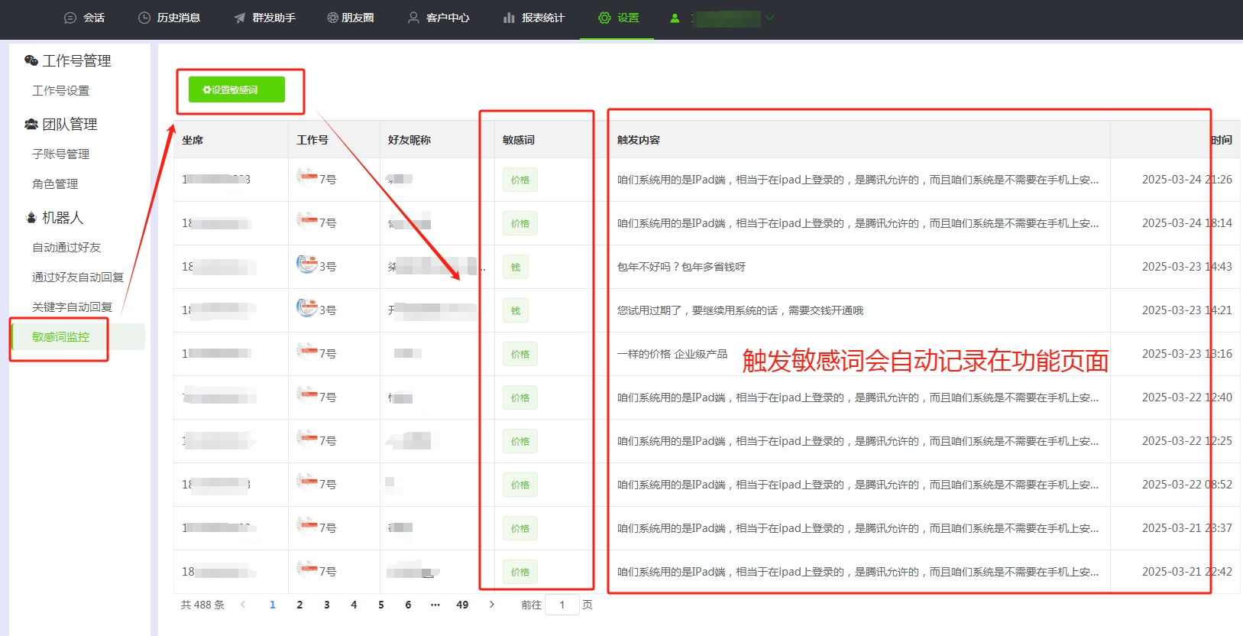Click the clock icon beside 历史消息
Viewport: 1243px width, 636px height.
144,18
